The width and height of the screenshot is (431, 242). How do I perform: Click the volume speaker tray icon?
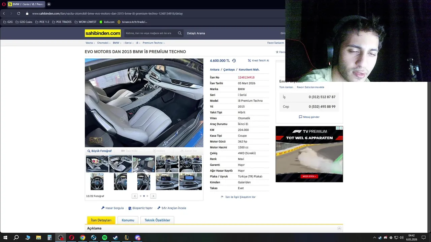tap(401, 238)
